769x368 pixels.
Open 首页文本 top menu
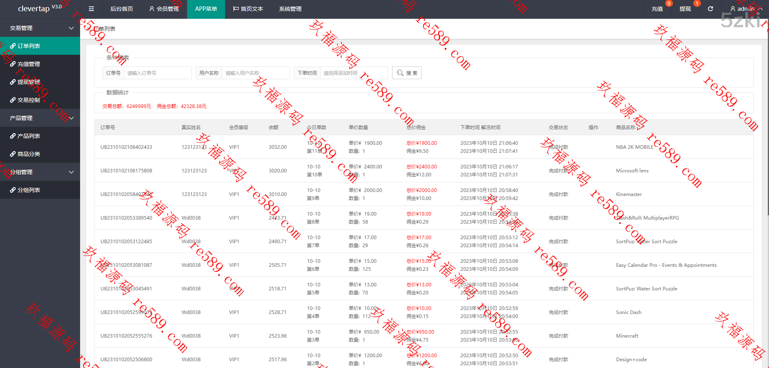click(248, 9)
